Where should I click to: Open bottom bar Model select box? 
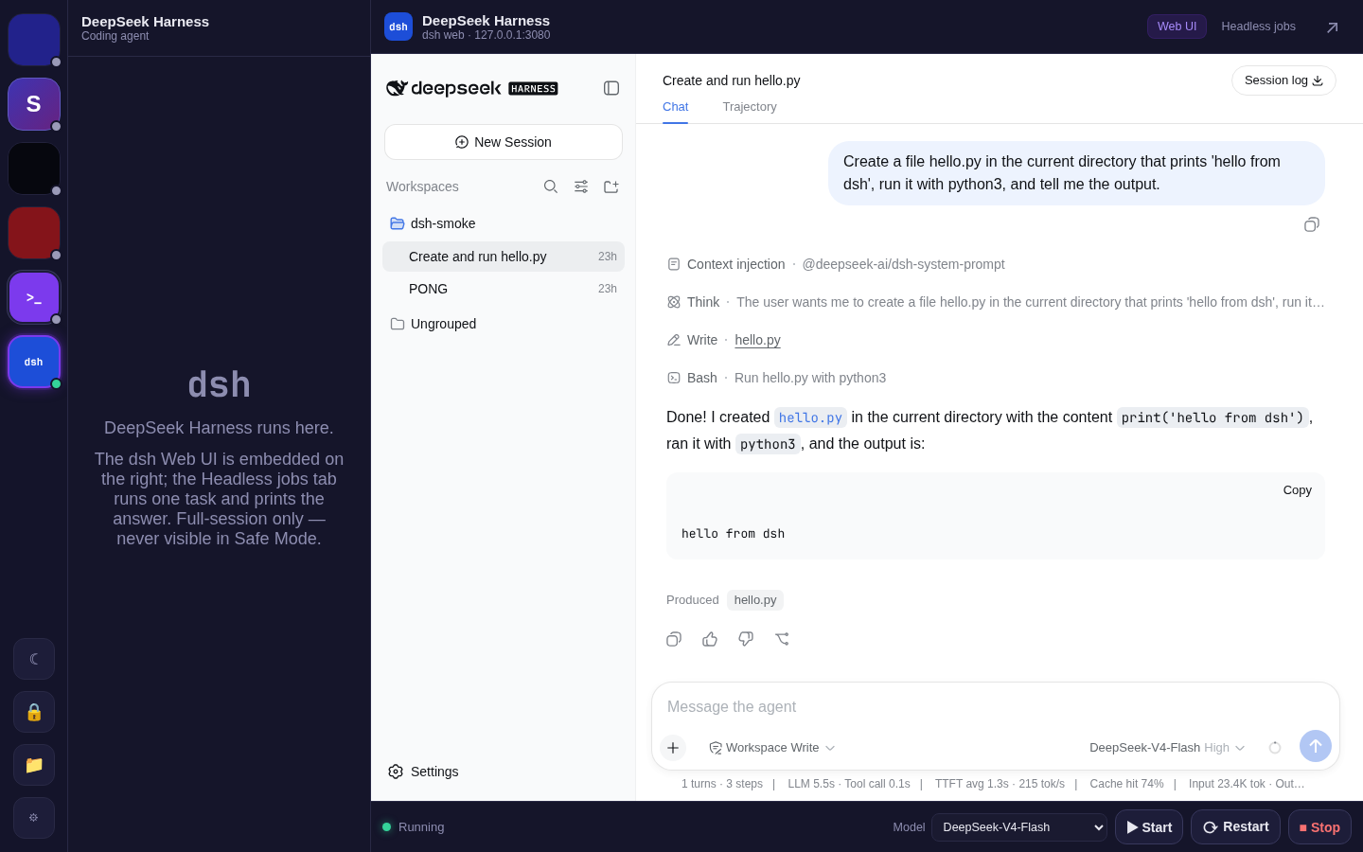click(x=1019, y=827)
